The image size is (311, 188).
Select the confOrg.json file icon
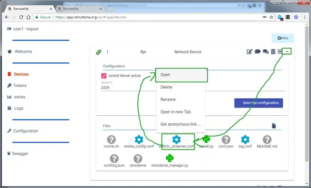pyautogui.click(x=114, y=158)
